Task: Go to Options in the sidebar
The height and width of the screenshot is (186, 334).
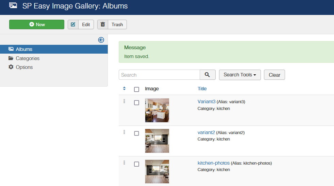Action: pyautogui.click(x=24, y=67)
